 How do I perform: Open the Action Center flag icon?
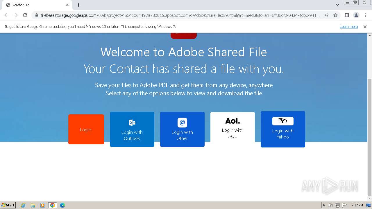[x=344, y=205]
